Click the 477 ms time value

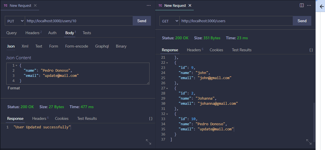(x=87, y=107)
